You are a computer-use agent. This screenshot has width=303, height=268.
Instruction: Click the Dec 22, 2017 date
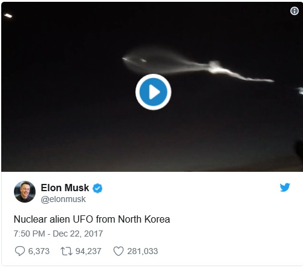pos(78,234)
